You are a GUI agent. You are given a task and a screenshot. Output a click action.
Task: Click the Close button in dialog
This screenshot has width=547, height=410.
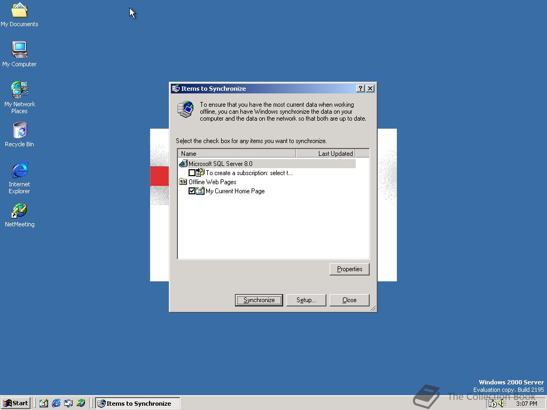coord(349,300)
